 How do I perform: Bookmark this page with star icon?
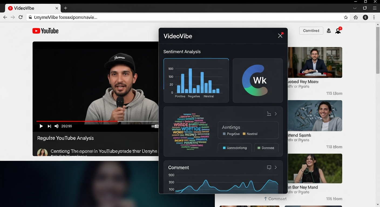point(346,17)
